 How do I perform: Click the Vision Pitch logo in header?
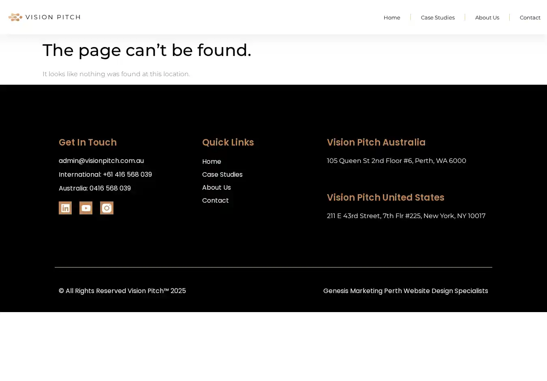click(45, 17)
